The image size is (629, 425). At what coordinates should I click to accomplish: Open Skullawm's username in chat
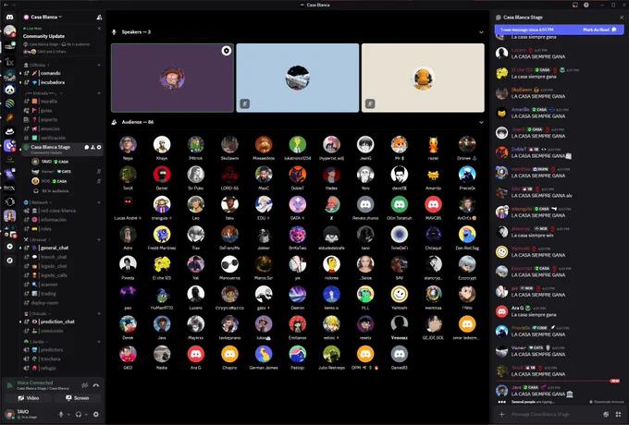point(522,90)
